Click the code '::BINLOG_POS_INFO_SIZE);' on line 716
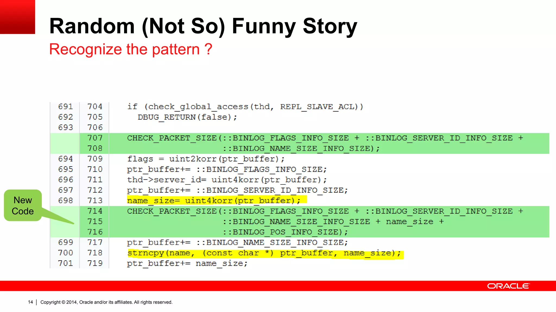 pyautogui.click(x=285, y=232)
